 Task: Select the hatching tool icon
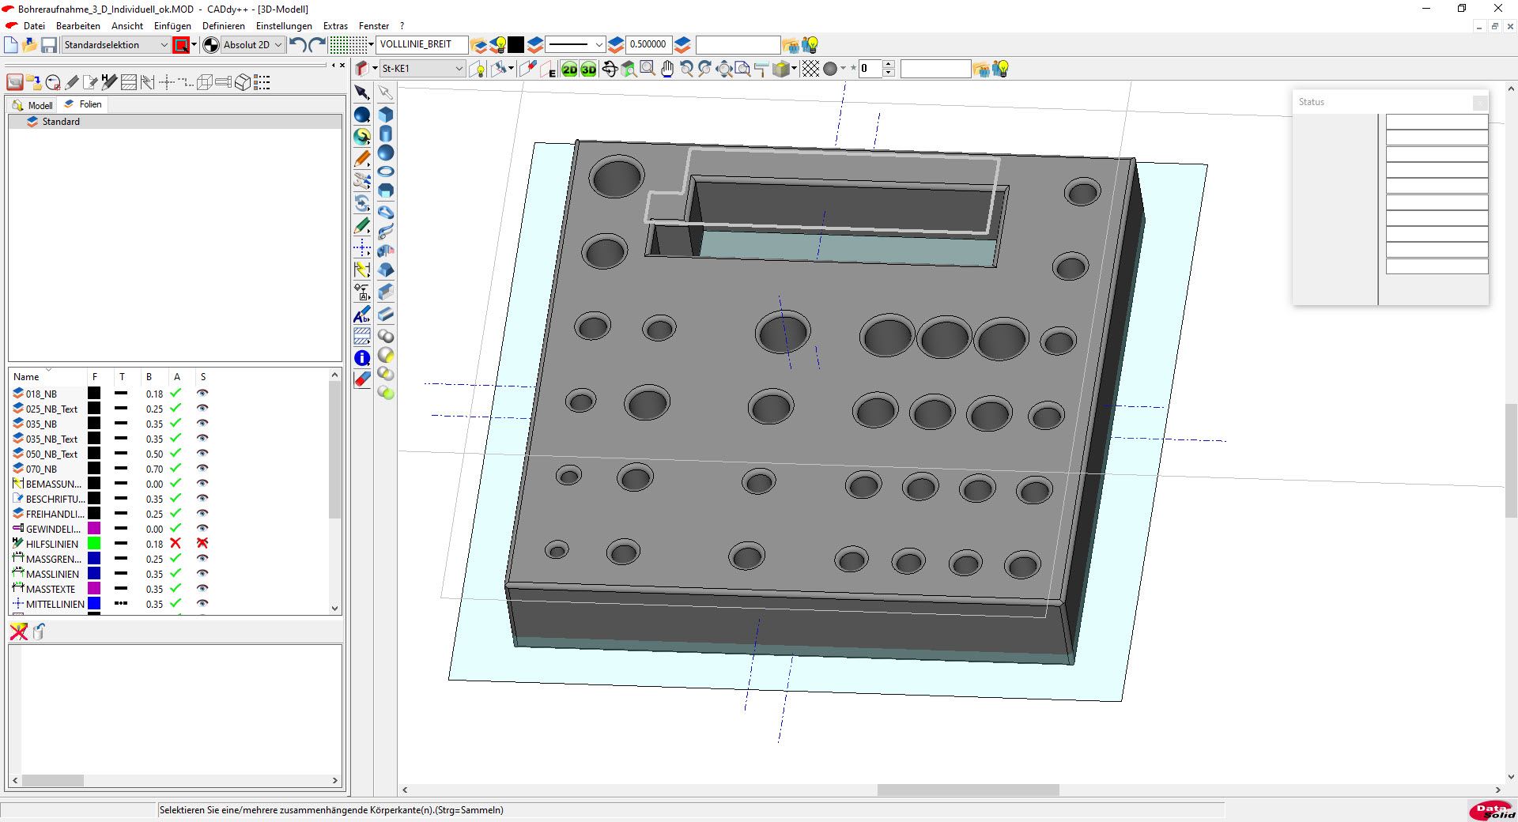point(362,336)
